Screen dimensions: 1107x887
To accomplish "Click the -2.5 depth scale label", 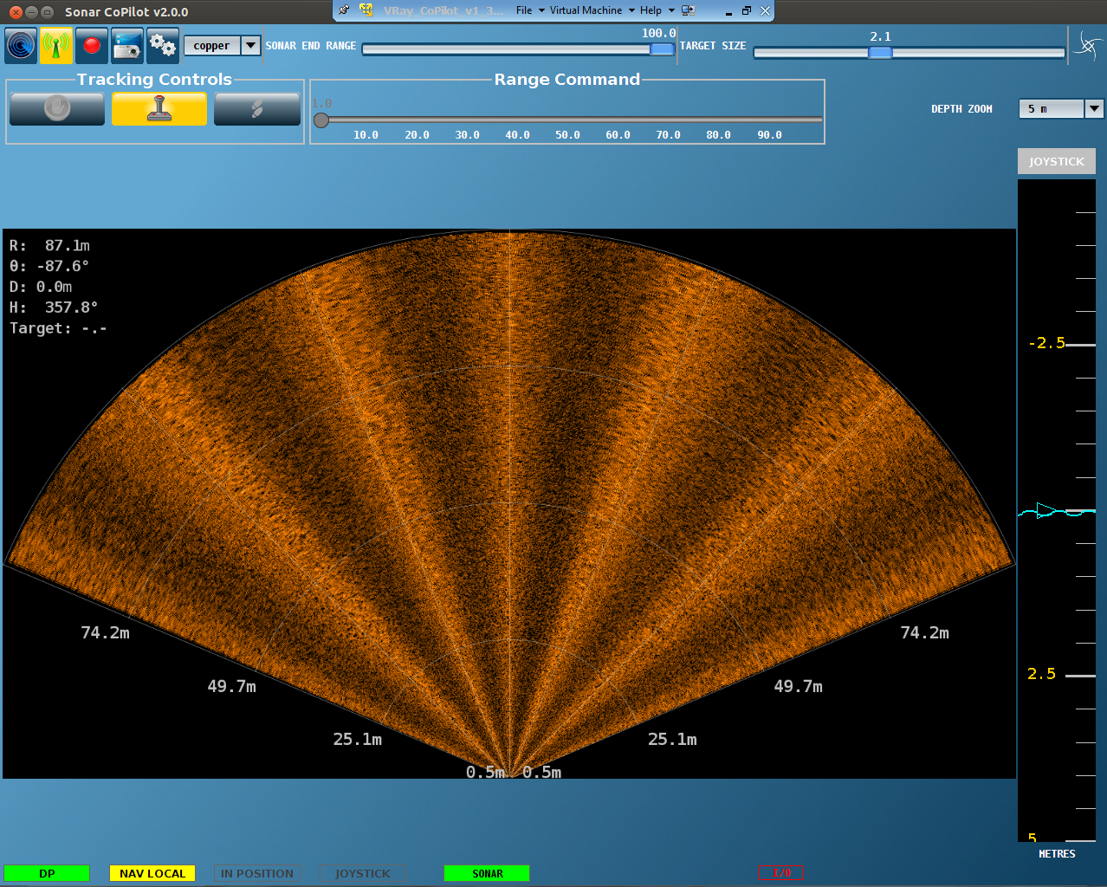I will coord(1046,343).
